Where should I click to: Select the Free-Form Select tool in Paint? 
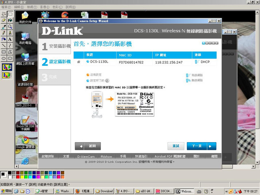coord(4,14)
